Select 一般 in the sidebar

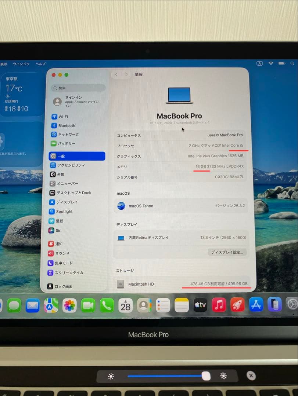point(77,156)
